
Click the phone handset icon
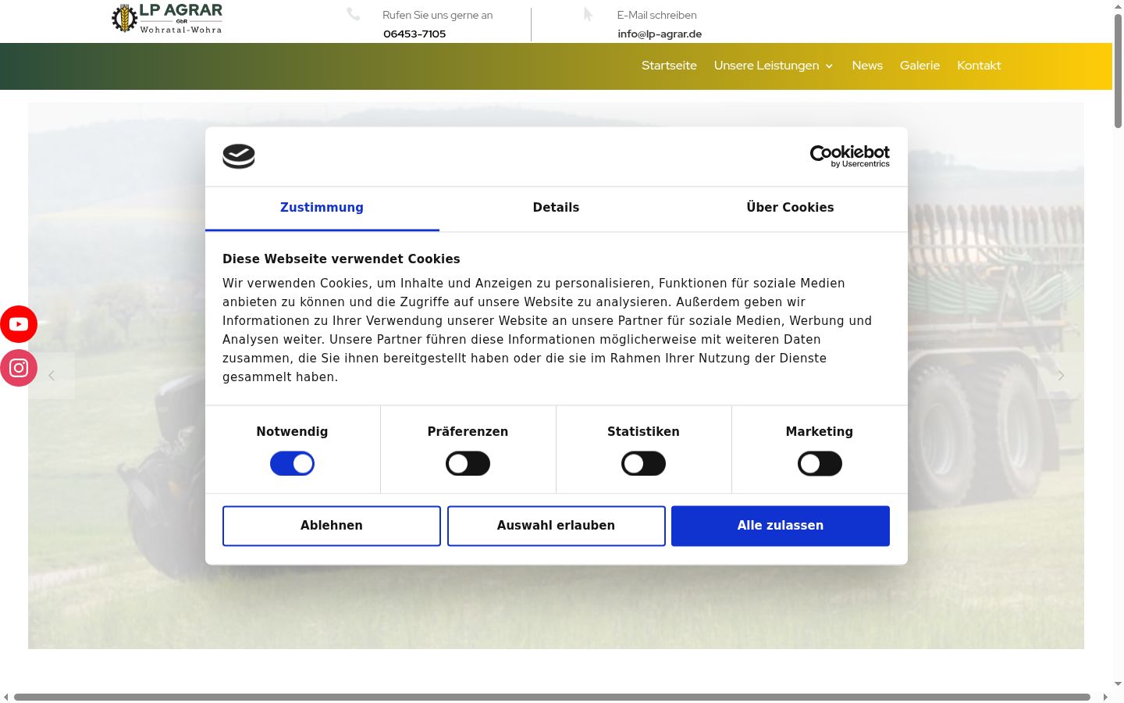(354, 14)
